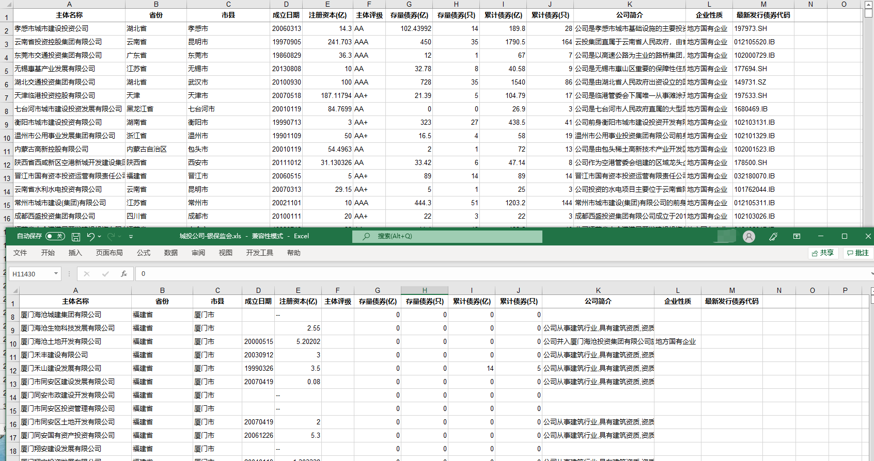Select column M header in upper window
Viewport: 874px width, 461px height.
[763, 4]
